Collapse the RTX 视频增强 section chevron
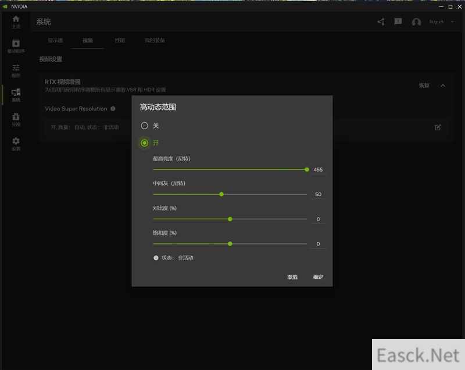 click(443, 86)
